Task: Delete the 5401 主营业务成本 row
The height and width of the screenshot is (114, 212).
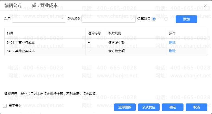Action: coord(172,43)
